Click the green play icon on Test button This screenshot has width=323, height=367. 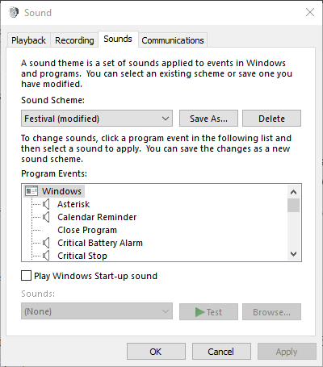[x=199, y=312]
